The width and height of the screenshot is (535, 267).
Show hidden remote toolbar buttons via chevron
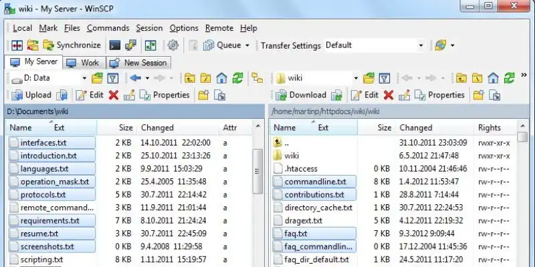point(524,75)
